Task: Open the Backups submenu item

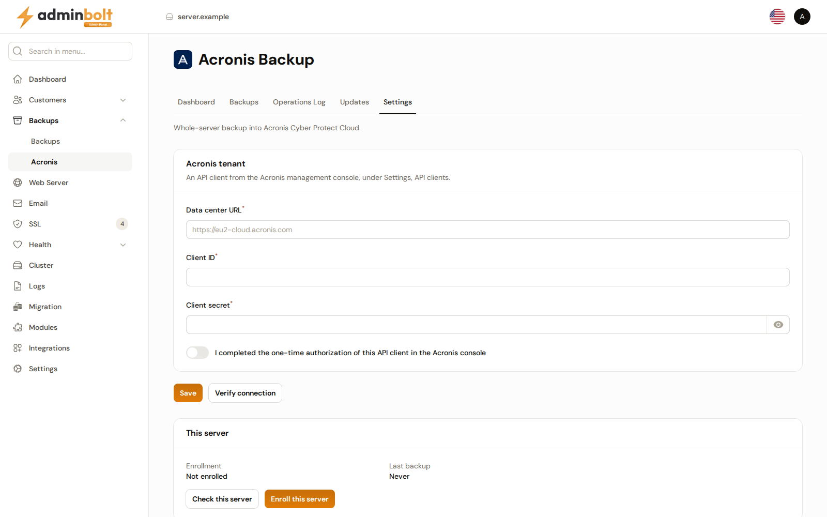Action: pos(70,141)
